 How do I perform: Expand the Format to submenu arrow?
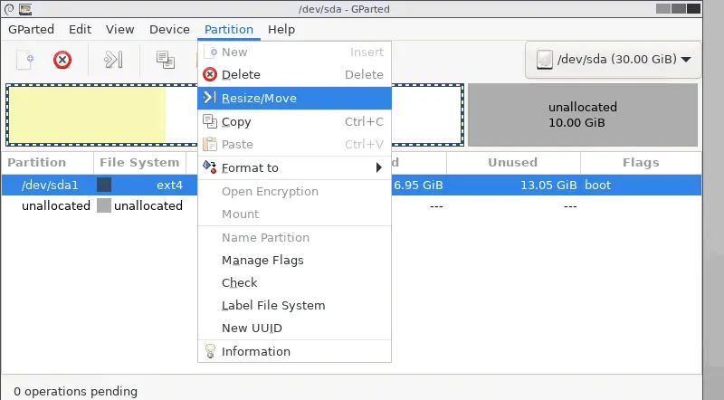click(379, 167)
